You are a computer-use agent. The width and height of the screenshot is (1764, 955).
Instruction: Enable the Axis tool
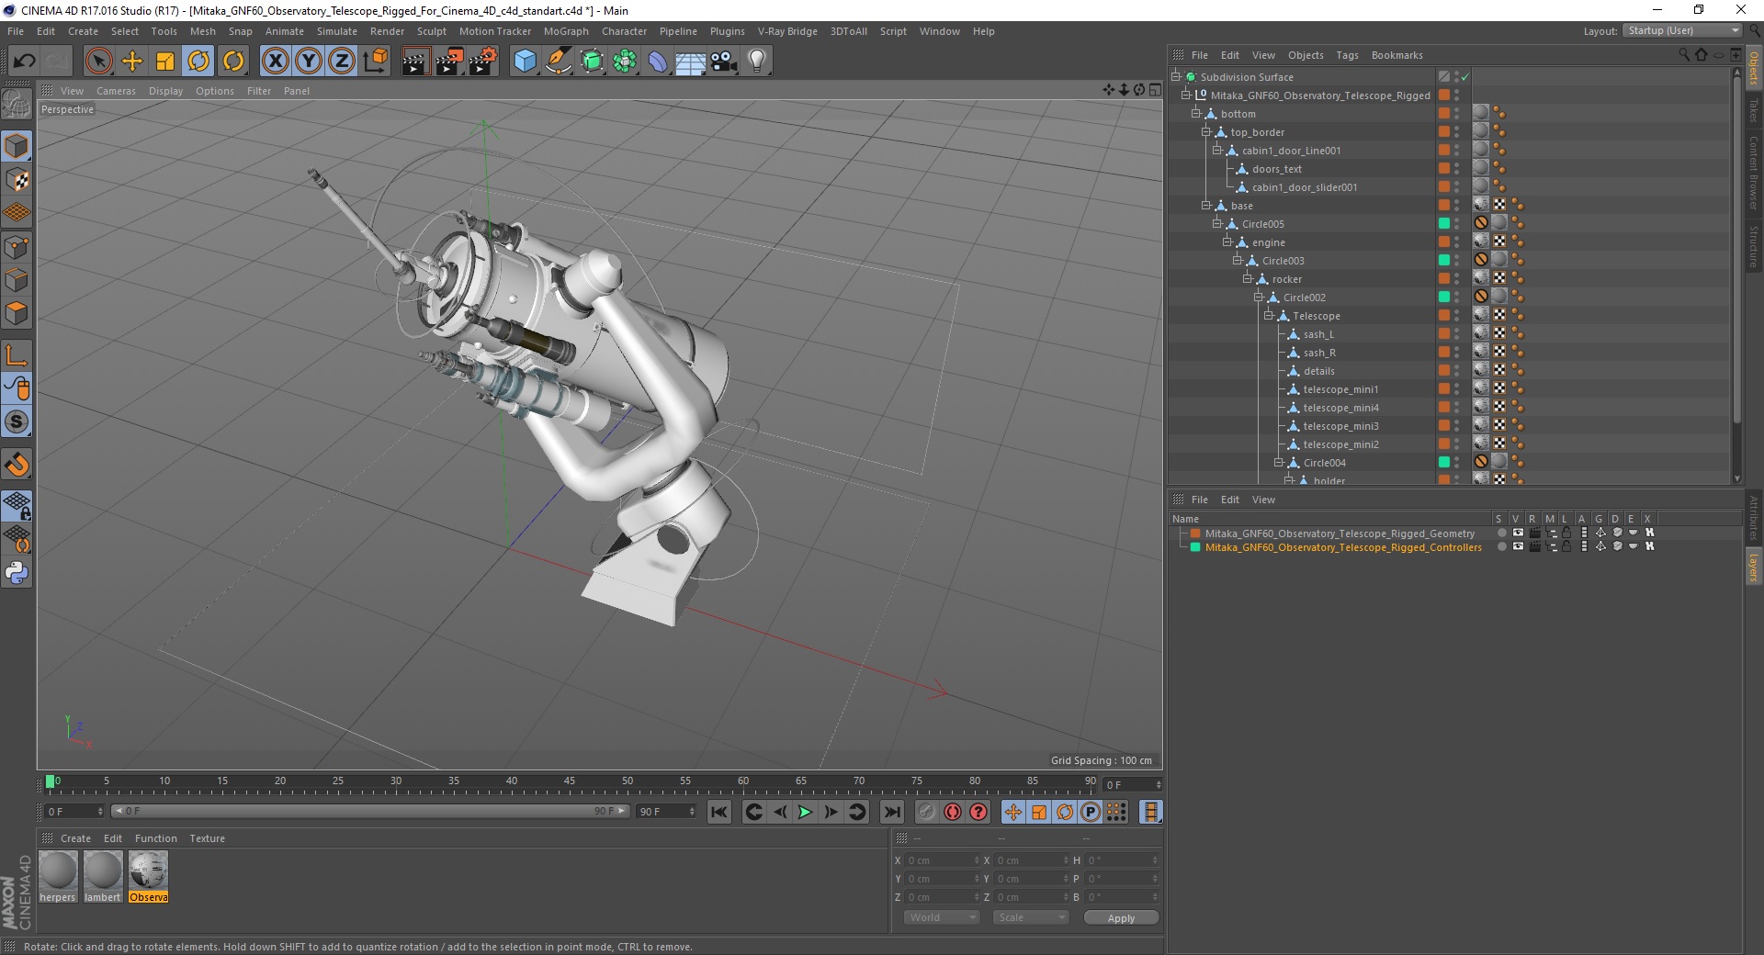[17, 355]
